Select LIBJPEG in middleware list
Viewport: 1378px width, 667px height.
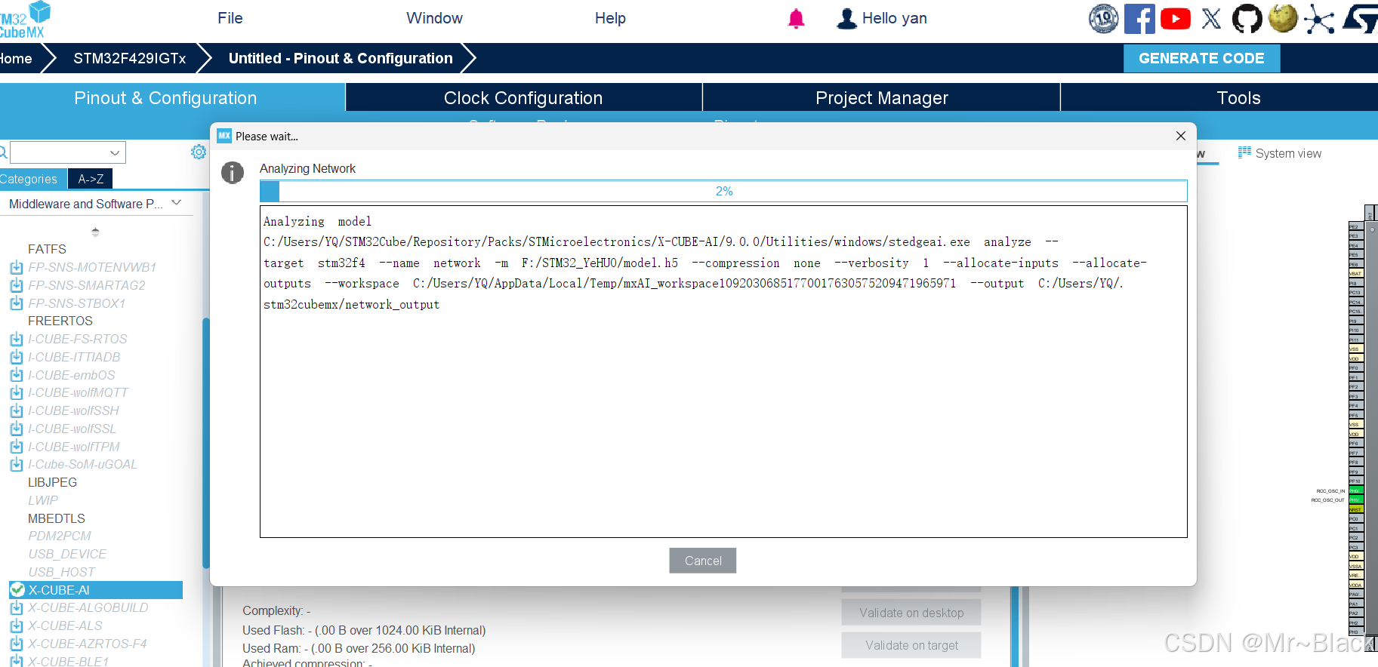tap(52, 482)
